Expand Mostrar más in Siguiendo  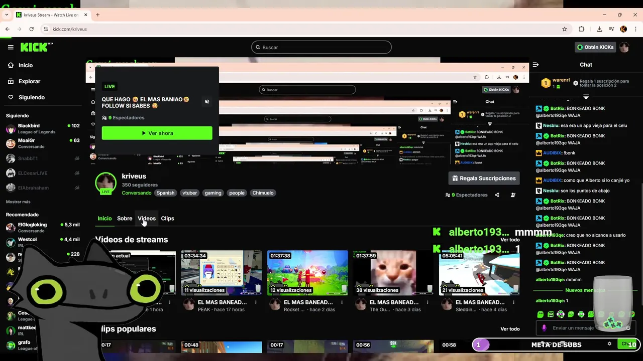pos(18,202)
